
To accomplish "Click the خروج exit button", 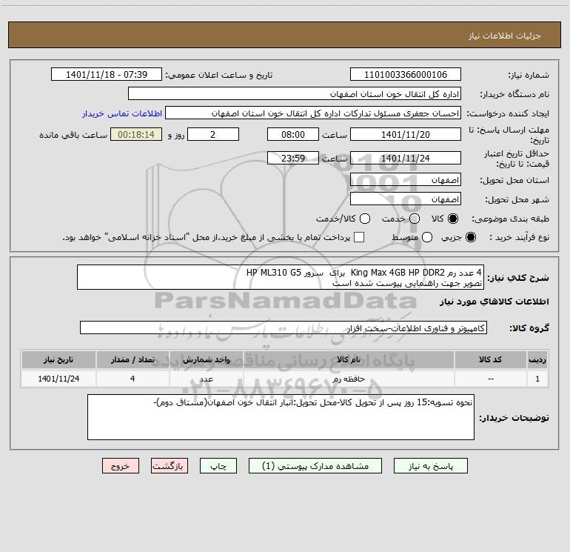I will click(x=121, y=466).
